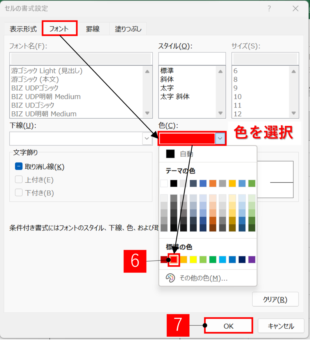Click the help question mark icon
This screenshot has width=310, height=347.
[269, 9]
